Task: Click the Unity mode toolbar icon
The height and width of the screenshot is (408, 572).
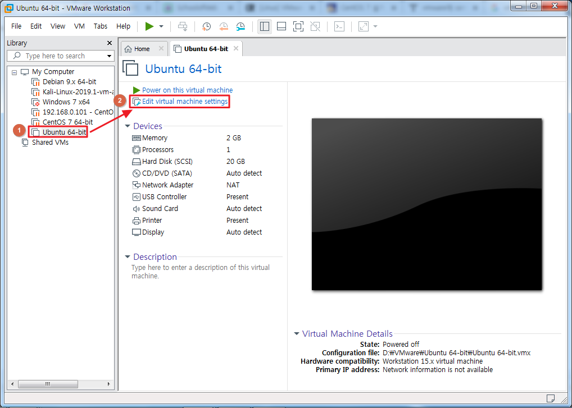Action: pyautogui.click(x=315, y=26)
